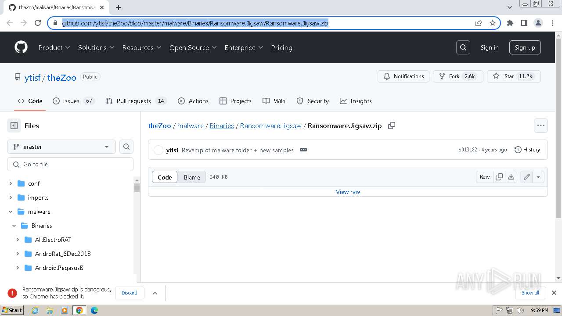This screenshot has height=316, width=562.
Task: Switch to the Code tab
Action: [x=30, y=101]
